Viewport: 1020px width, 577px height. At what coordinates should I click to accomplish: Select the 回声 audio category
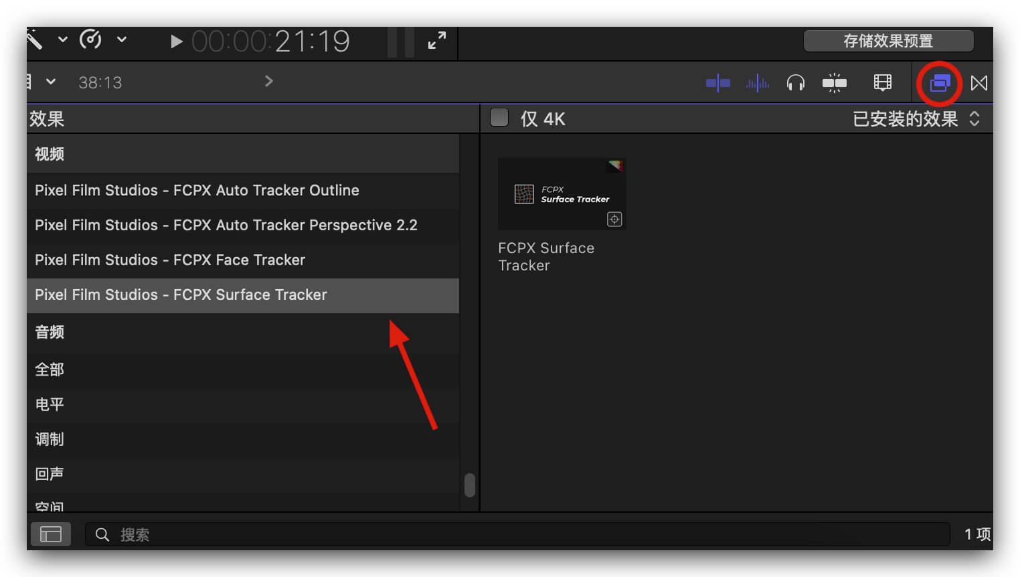tap(243, 474)
